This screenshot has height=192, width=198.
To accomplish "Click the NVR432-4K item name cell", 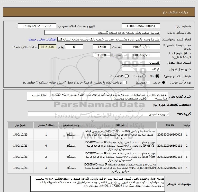I will pyautogui.click(x=120, y=135).
